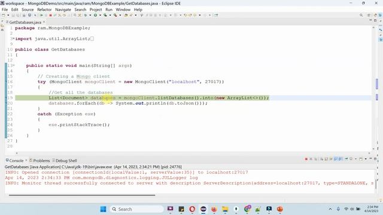Screen dimensions: 383x215
Task: Open PowerPoint from the taskbar
Action: coord(280,209)
